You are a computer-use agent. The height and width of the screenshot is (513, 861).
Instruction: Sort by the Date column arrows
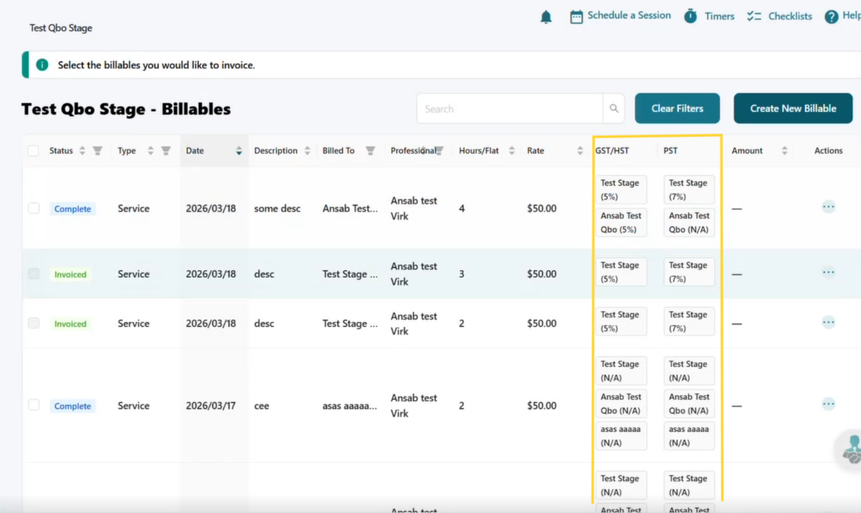[x=239, y=151]
